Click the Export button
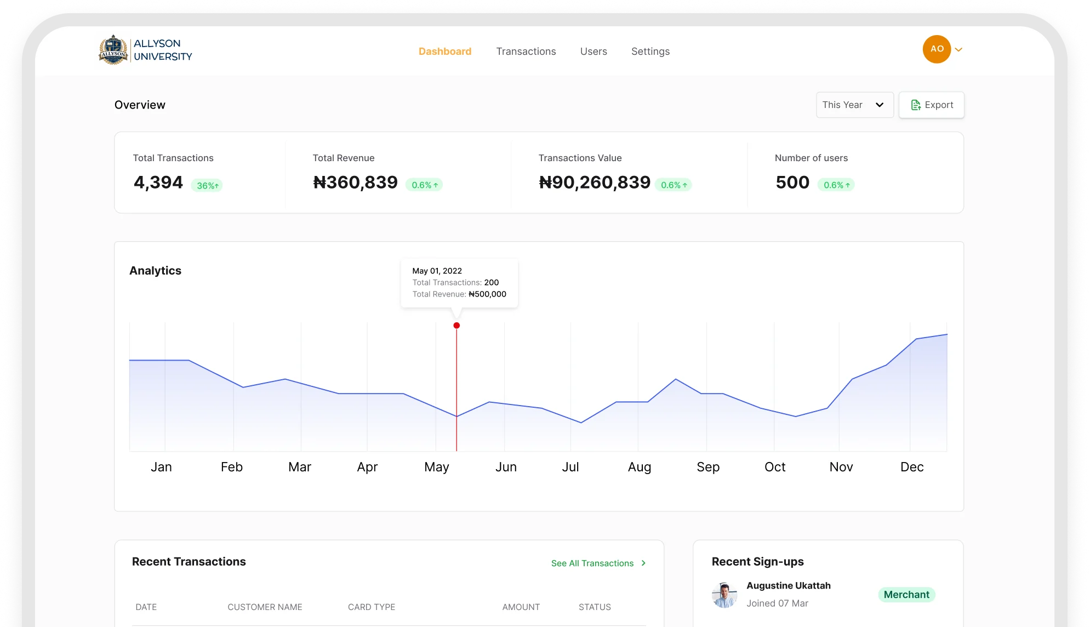 click(931, 105)
